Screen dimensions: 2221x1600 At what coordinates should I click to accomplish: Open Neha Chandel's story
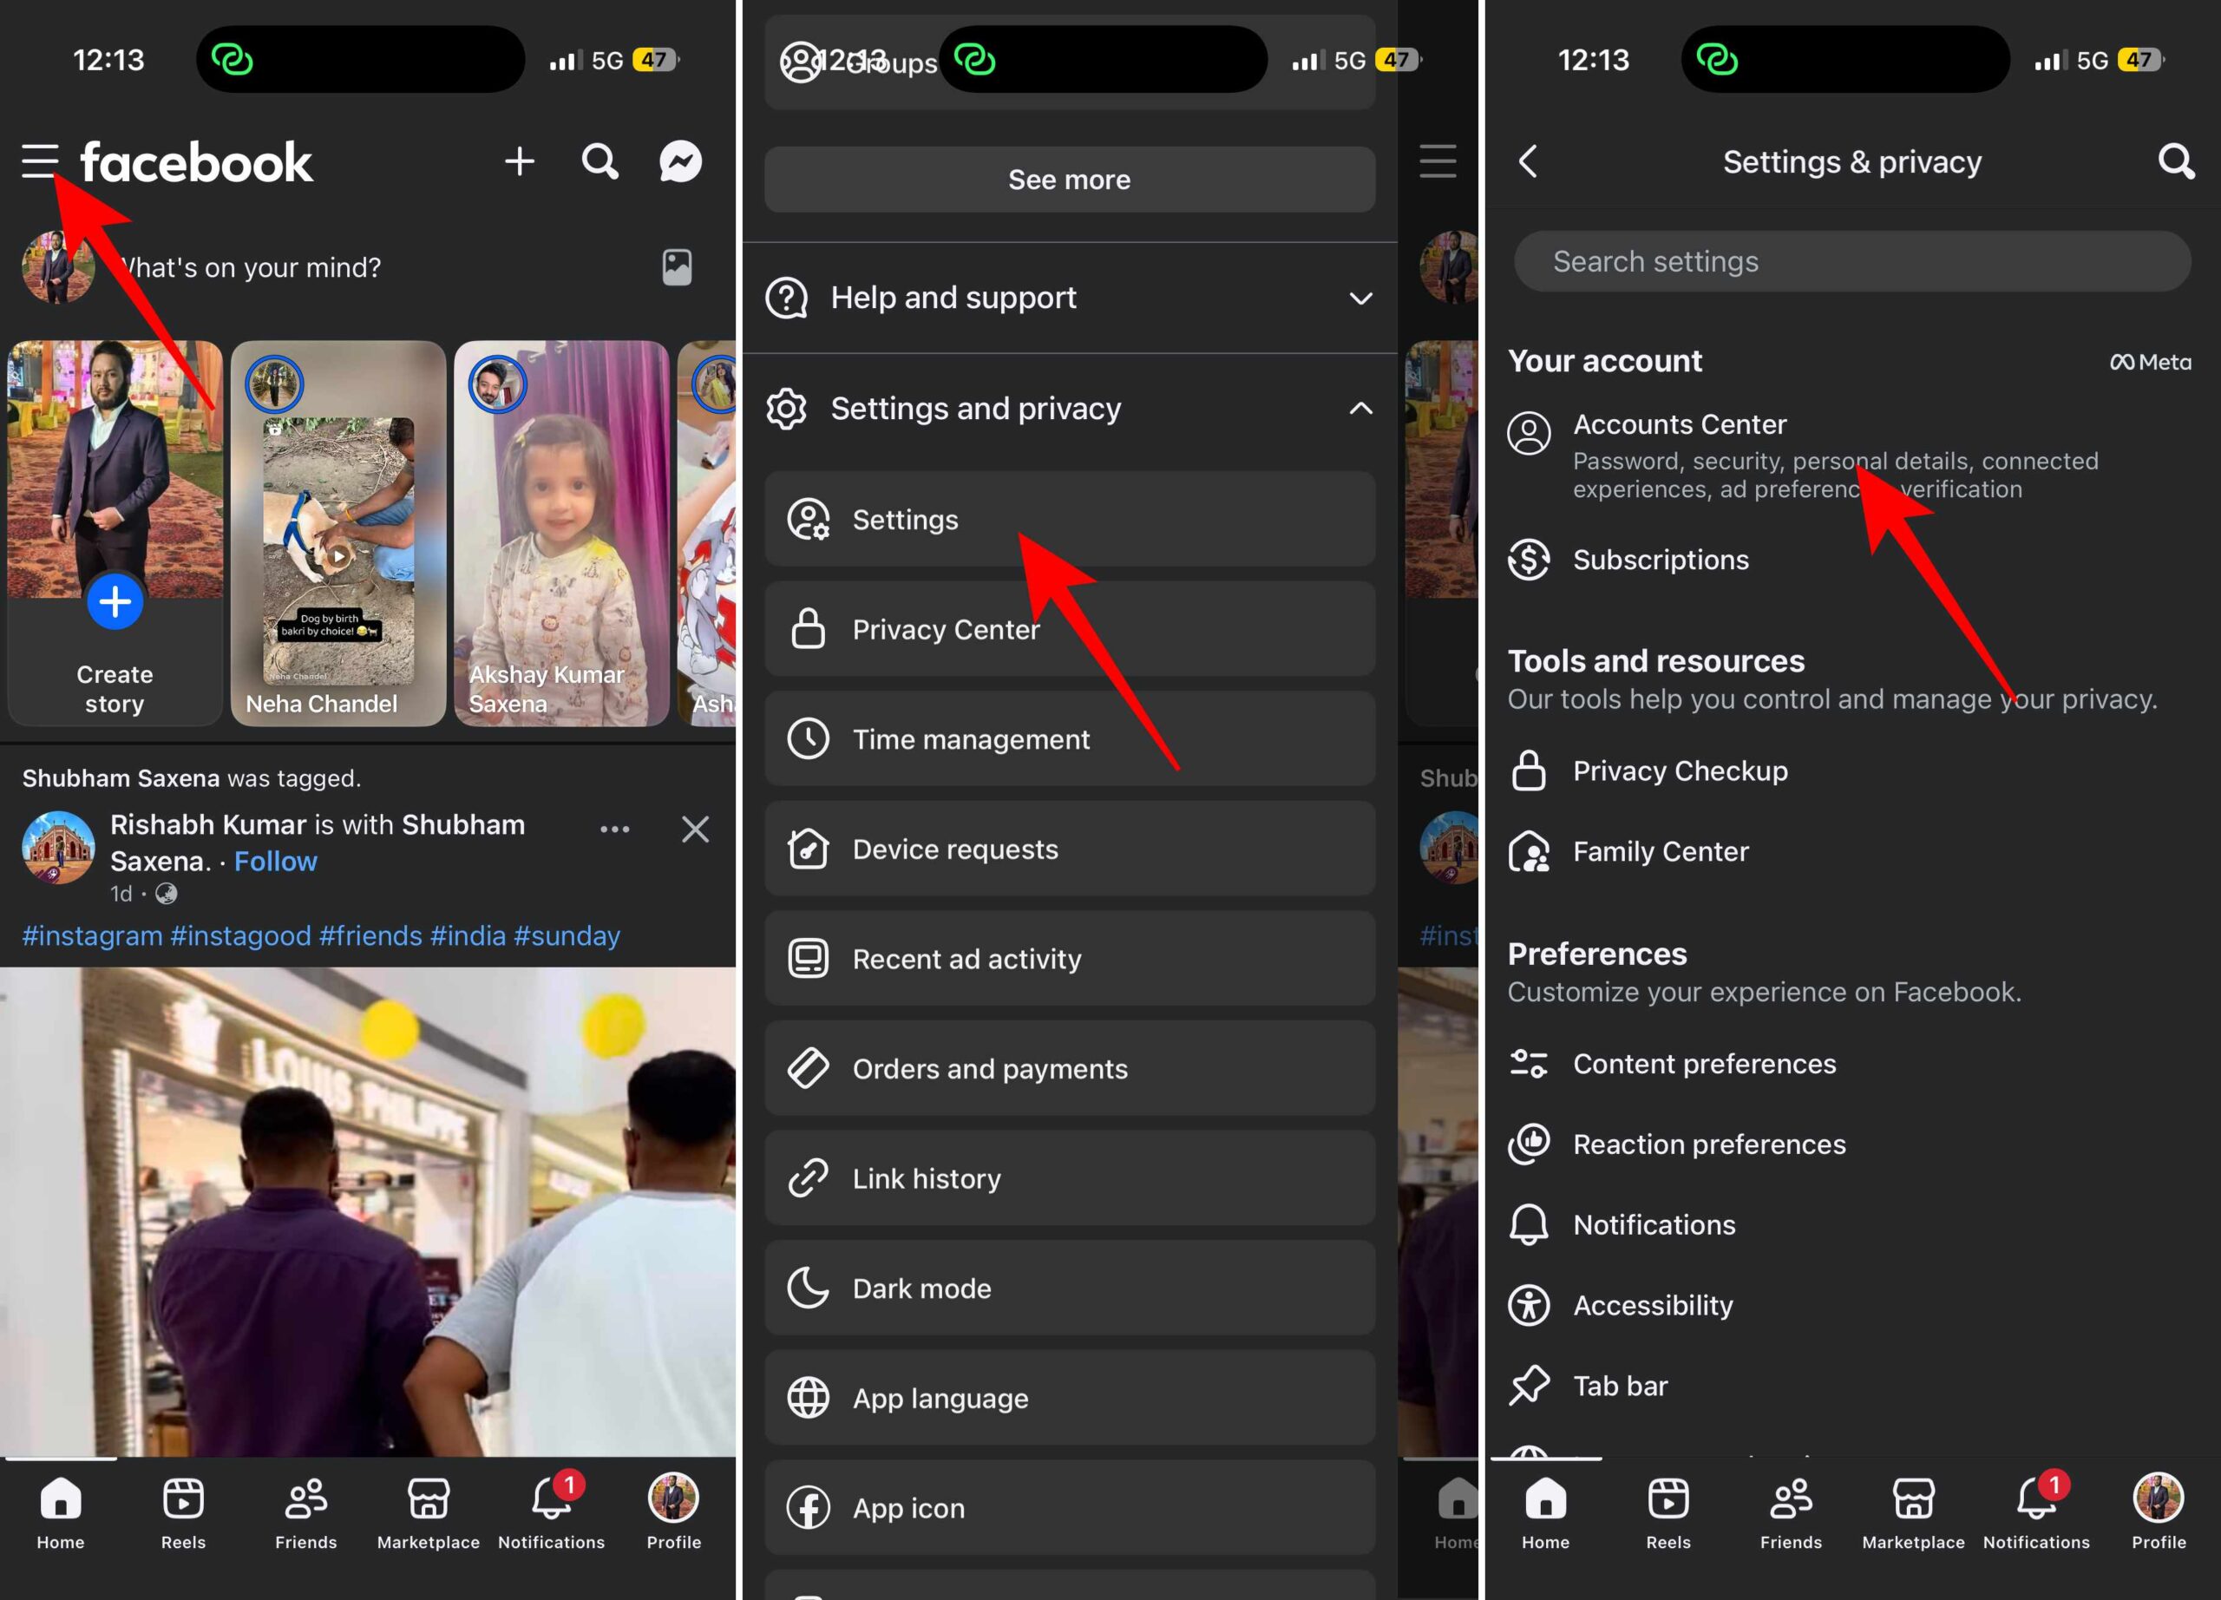click(337, 533)
